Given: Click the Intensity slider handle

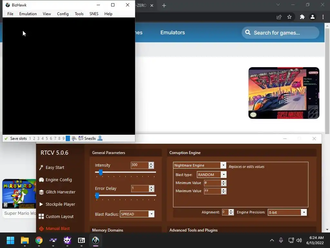Looking at the screenshot, I should pyautogui.click(x=101, y=172).
